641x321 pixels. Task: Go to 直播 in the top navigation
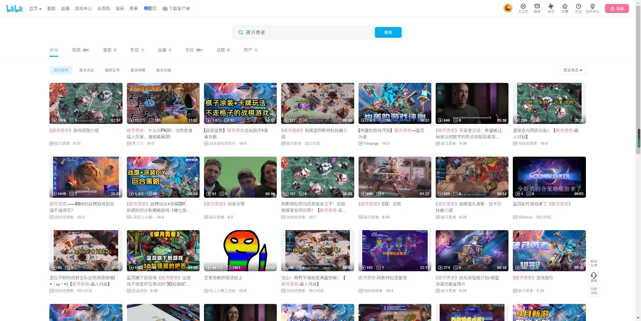(x=65, y=8)
